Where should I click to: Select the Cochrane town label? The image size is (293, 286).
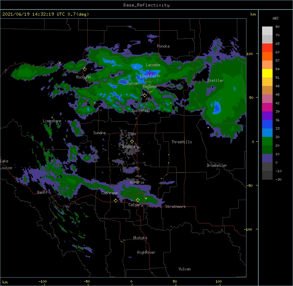(x=109, y=193)
